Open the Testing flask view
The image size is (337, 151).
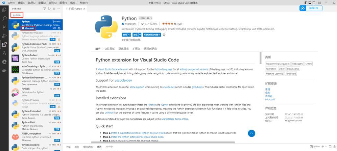[4, 53]
